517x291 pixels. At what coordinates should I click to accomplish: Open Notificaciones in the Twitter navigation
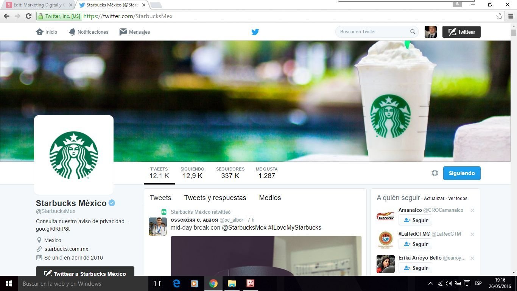pyautogui.click(x=88, y=32)
